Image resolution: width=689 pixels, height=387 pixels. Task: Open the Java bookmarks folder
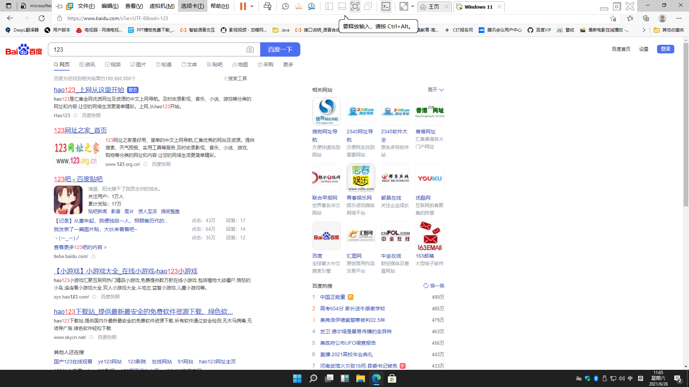pos(281,30)
